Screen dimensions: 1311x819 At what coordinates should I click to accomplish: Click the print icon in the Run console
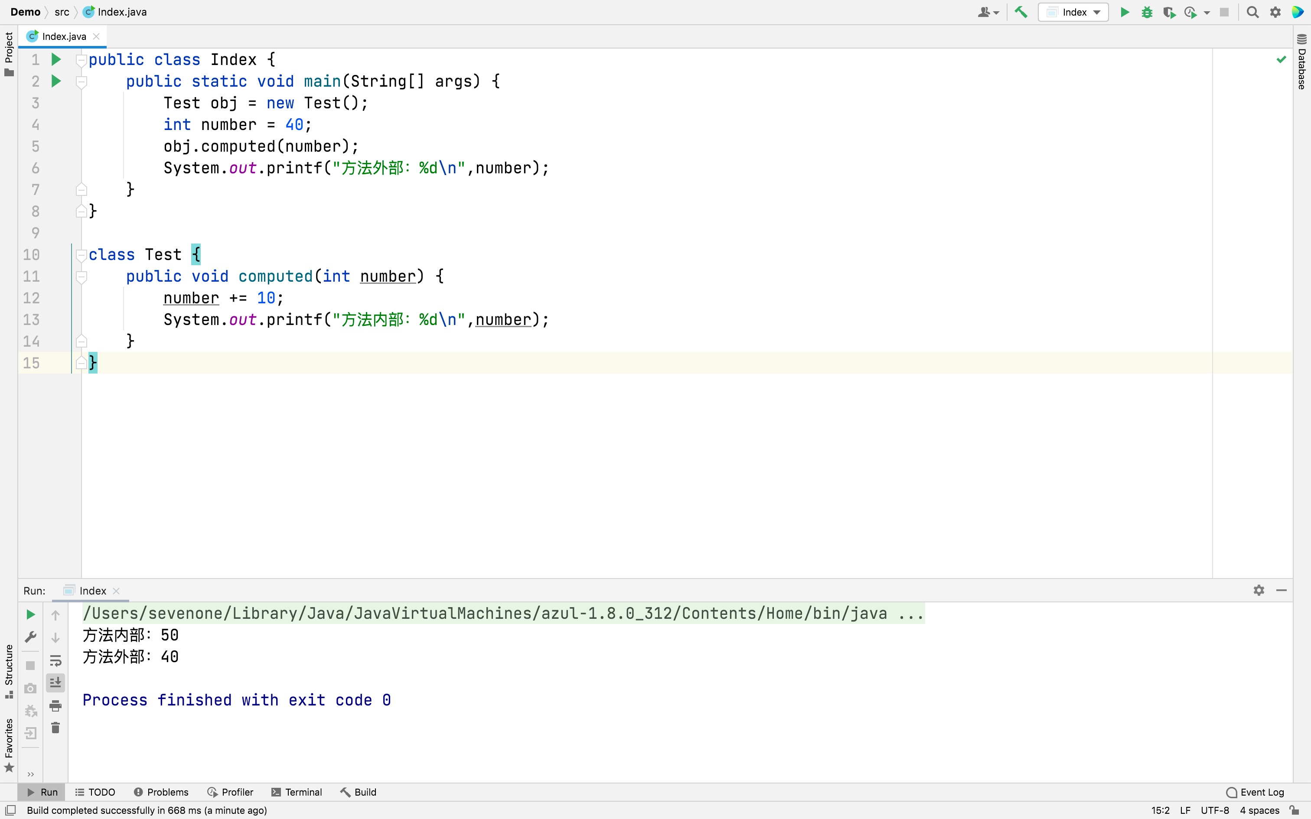(x=55, y=705)
